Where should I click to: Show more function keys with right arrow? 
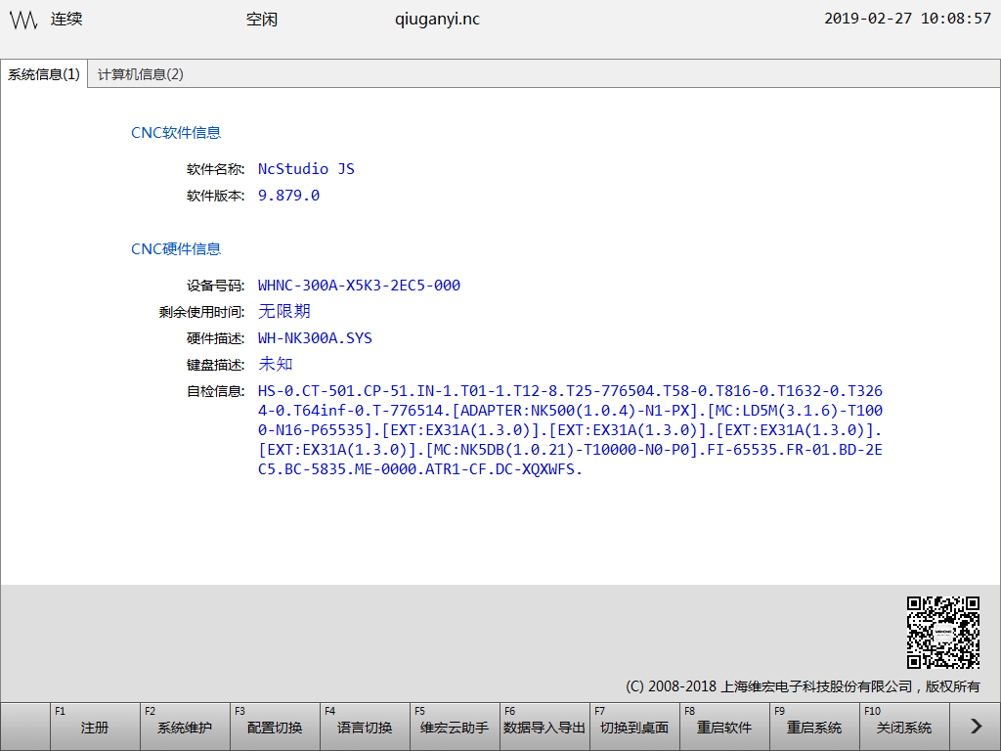(976, 727)
